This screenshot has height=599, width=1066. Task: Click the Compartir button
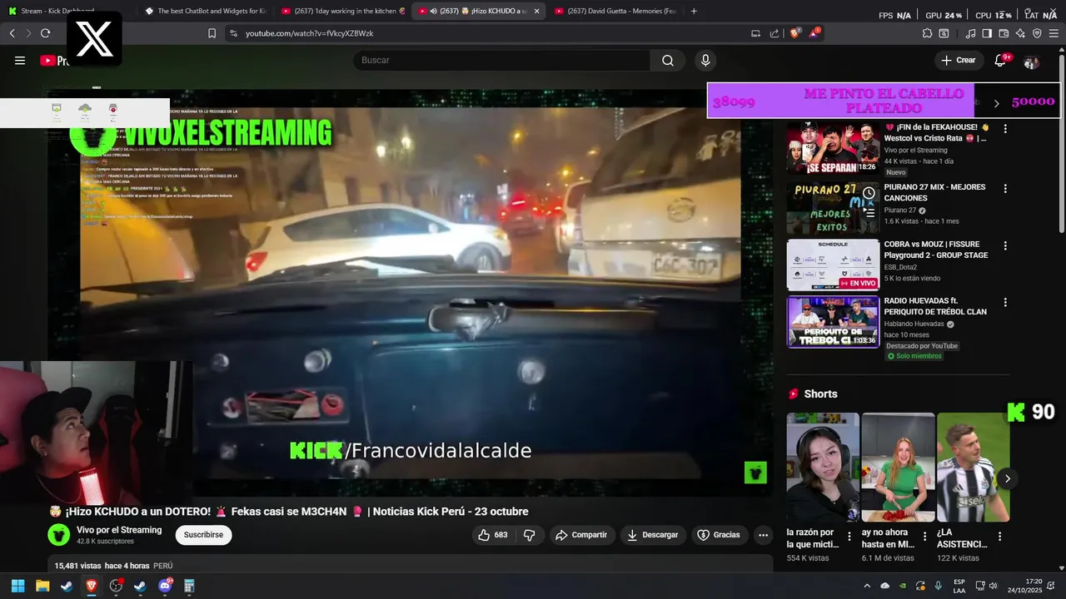point(581,535)
